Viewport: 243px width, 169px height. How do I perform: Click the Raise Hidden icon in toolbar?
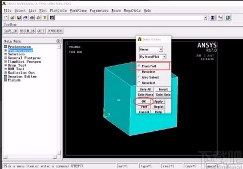(x=213, y=18)
